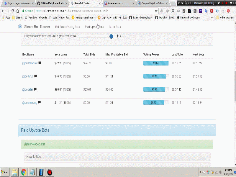Viewport: 236px width, 177px height.
Task: Open the Busy bookmark
Action: pyautogui.click(x=123, y=18)
